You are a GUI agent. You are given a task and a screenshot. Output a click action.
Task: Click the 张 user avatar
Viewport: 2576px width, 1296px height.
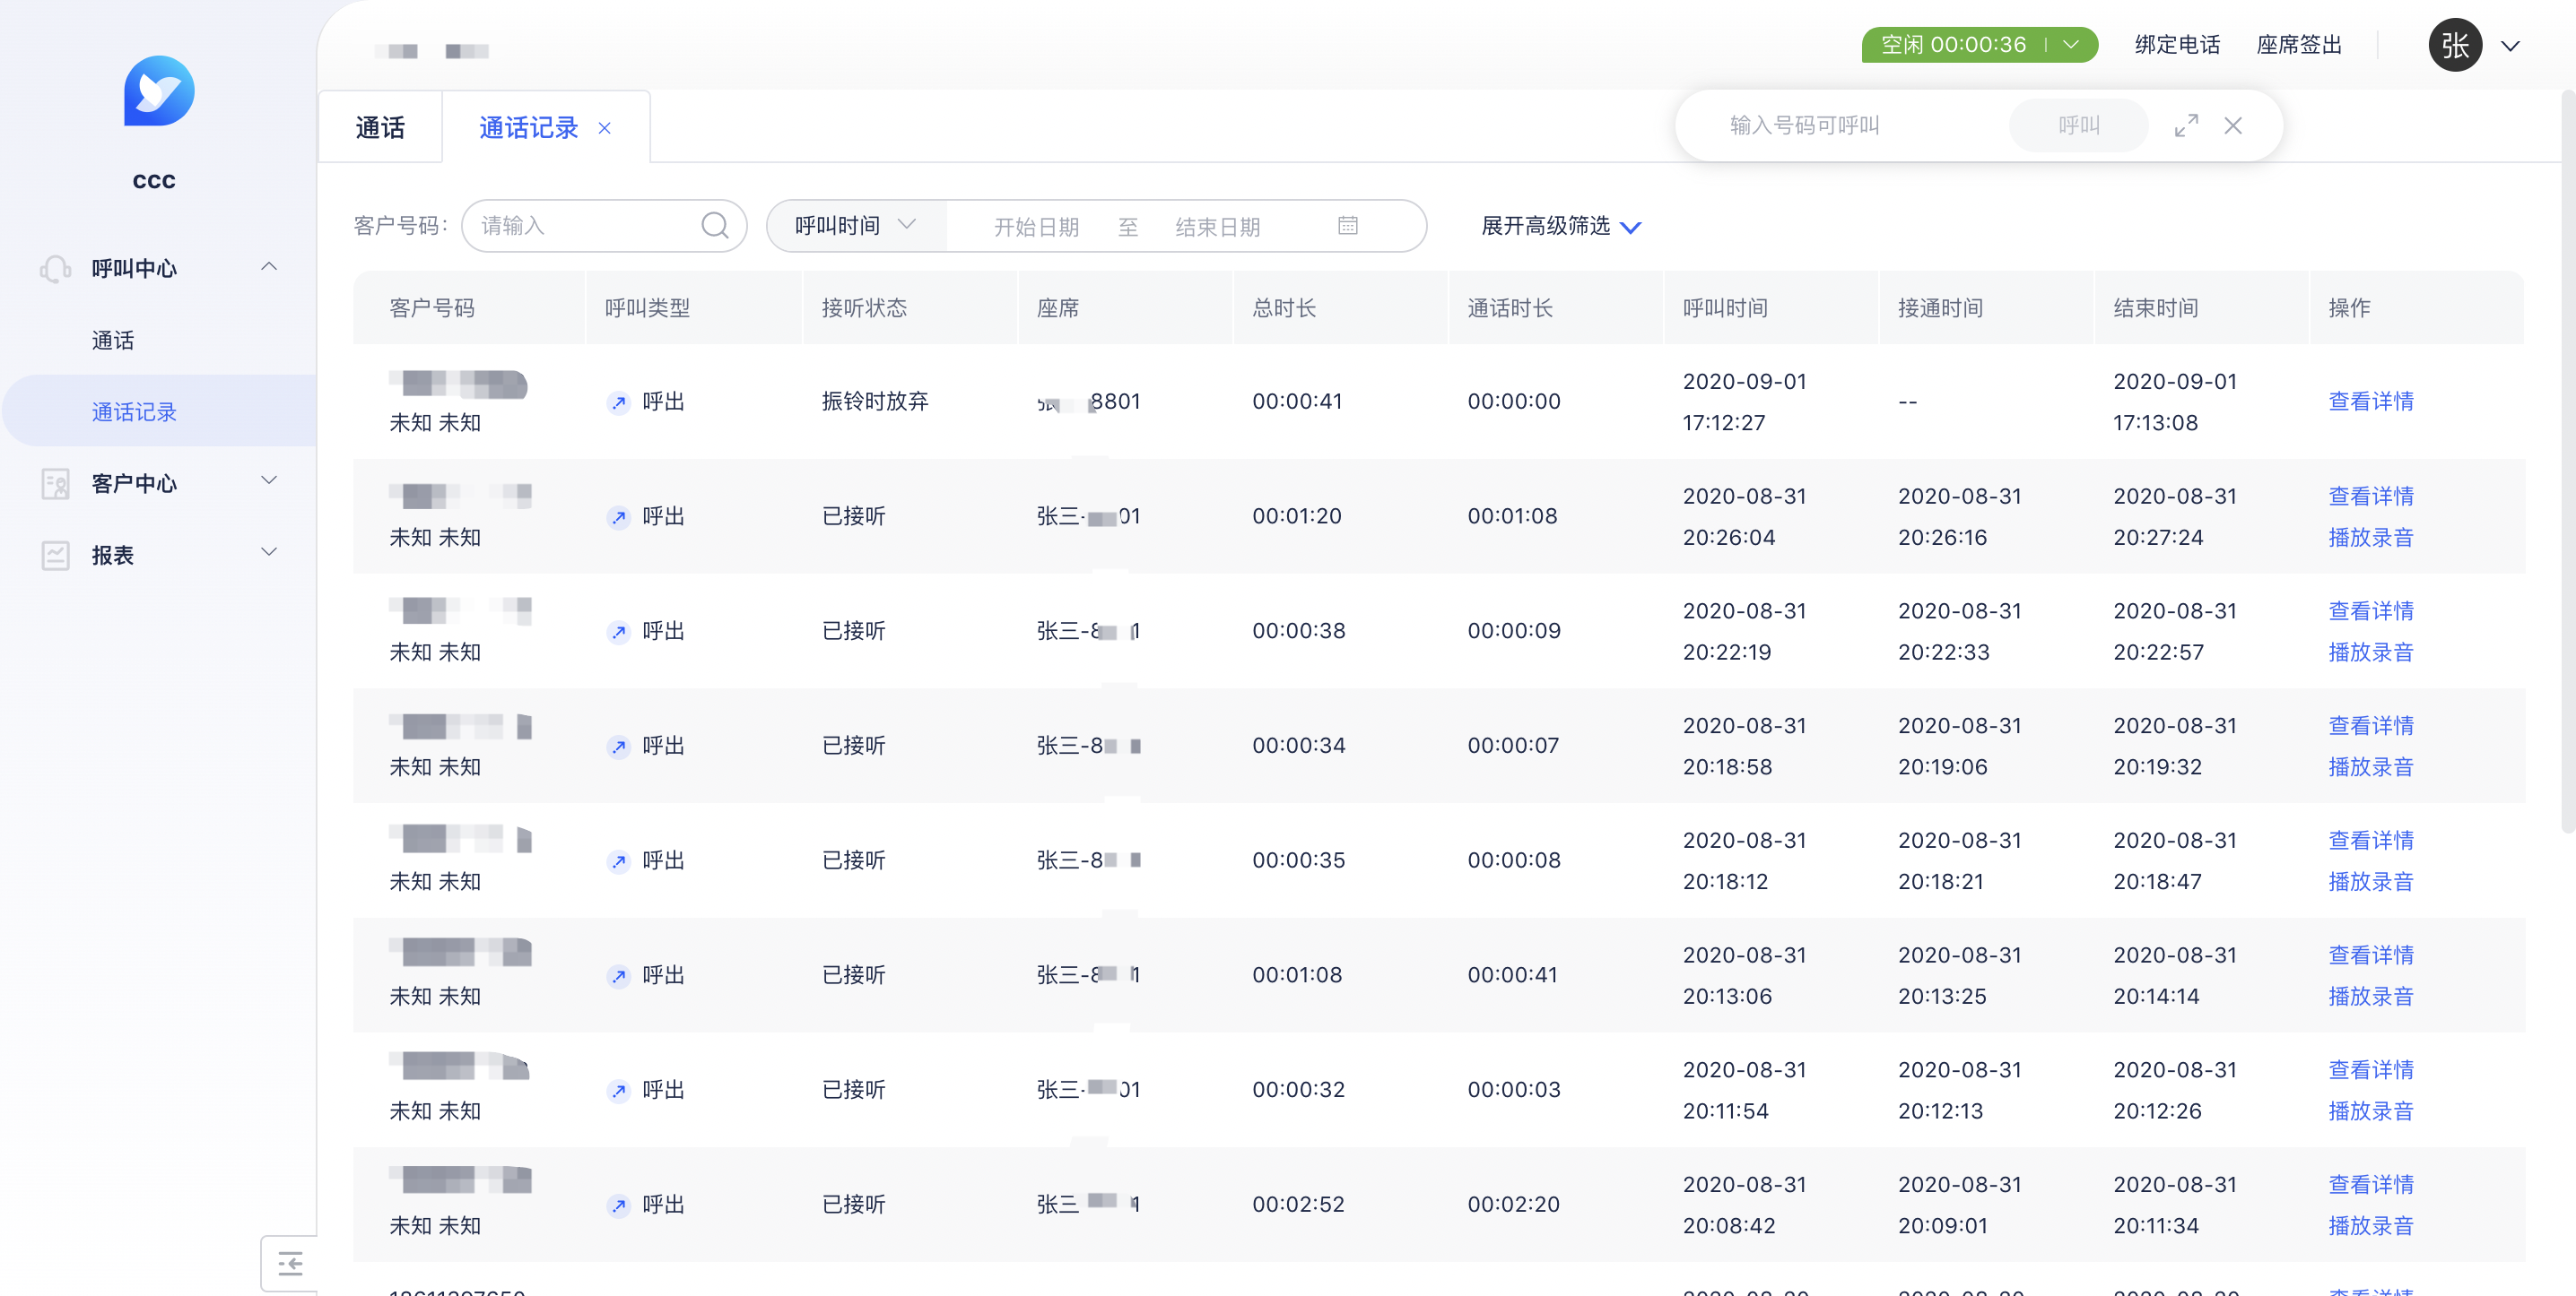coord(2455,45)
